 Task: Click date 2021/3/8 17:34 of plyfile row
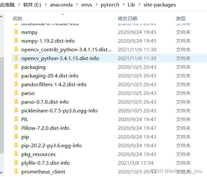(136, 163)
